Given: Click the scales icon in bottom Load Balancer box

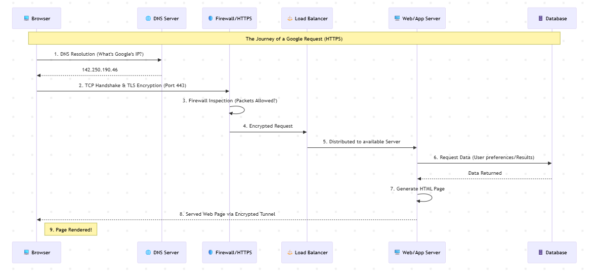Looking at the screenshot, I should 290,252.
